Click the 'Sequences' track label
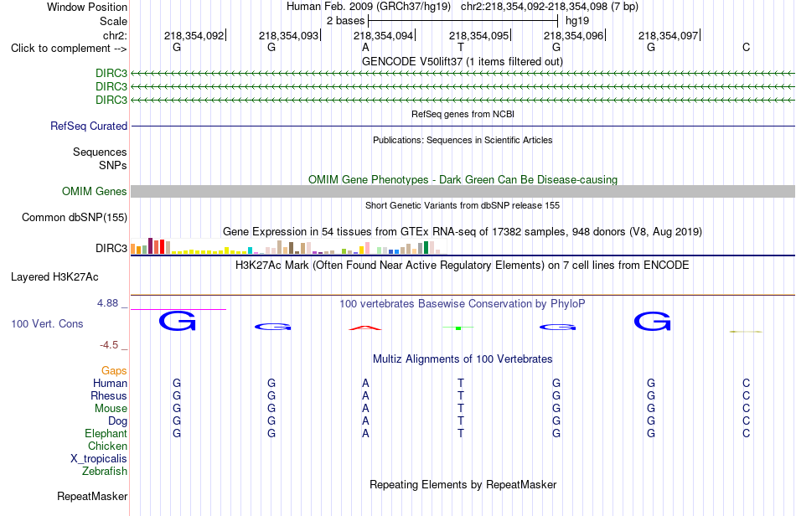Viewport: 796px width, 516px height. click(x=100, y=152)
